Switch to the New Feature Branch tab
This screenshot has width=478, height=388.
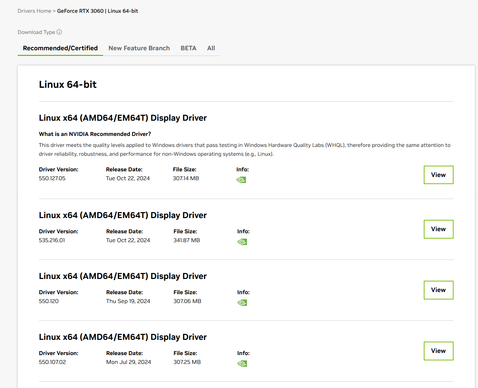point(139,48)
